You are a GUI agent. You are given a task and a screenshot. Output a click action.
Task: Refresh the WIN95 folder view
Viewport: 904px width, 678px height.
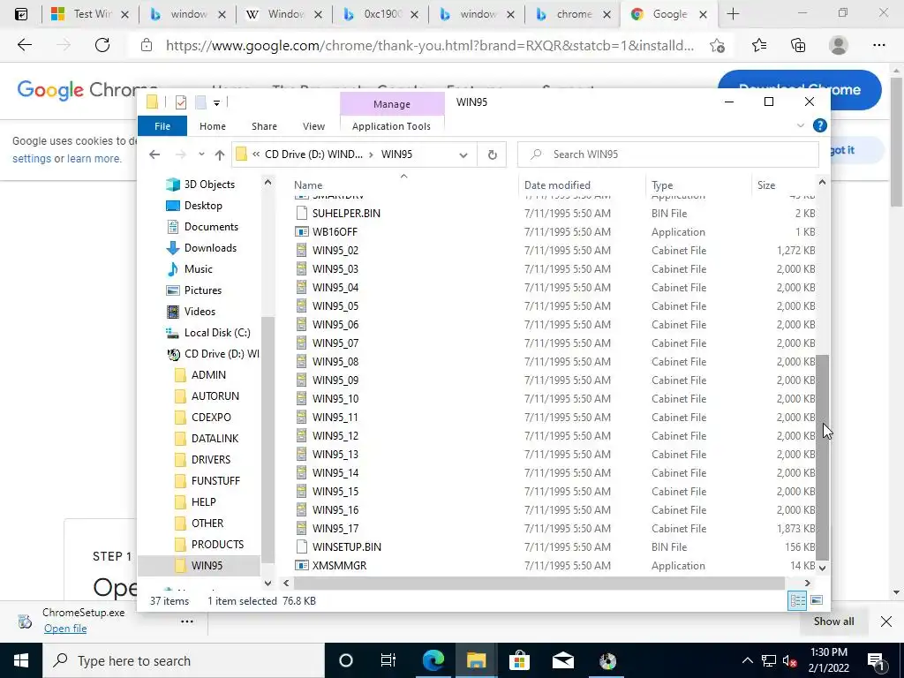point(492,154)
